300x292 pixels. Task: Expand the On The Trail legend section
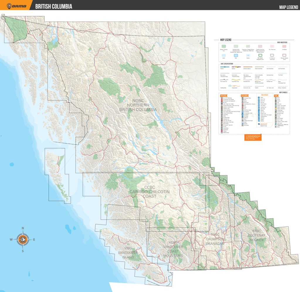(223, 95)
